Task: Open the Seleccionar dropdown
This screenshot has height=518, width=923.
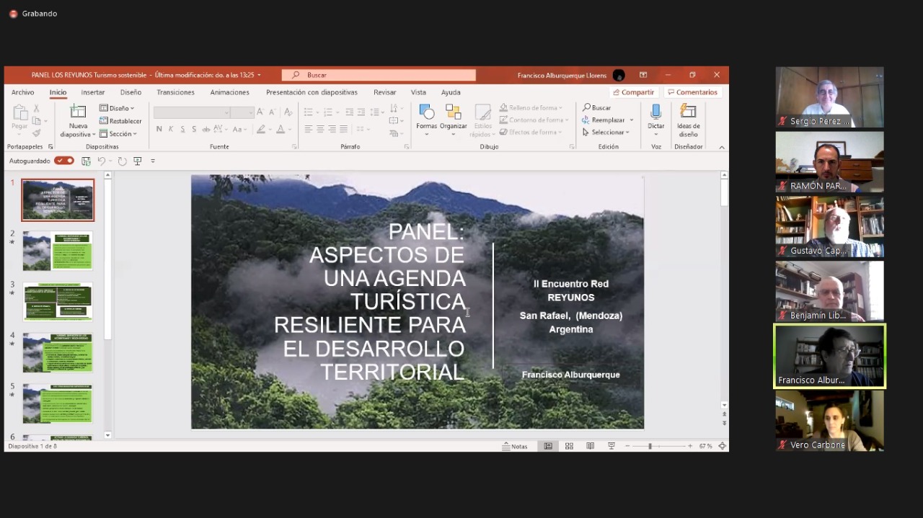Action: (x=606, y=133)
